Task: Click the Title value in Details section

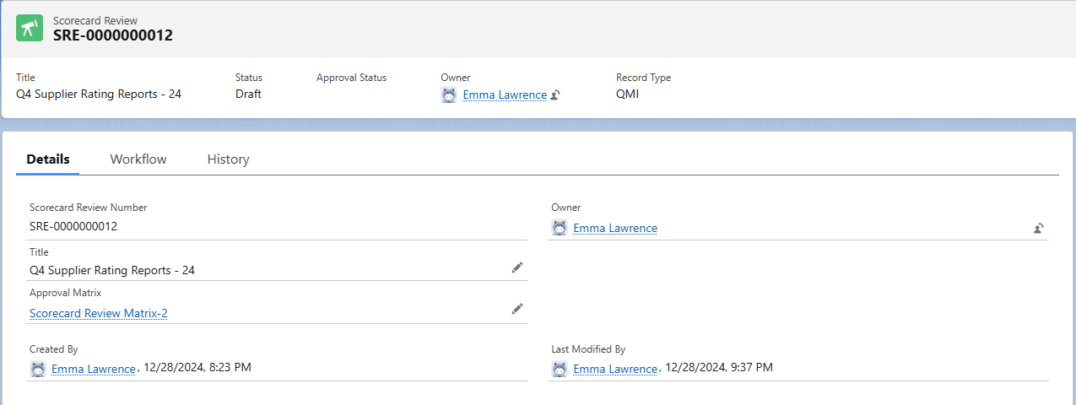Action: point(112,271)
